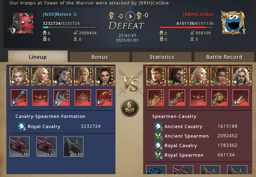Open the Bonus tab
The width and height of the screenshot is (256, 177).
(x=100, y=57)
